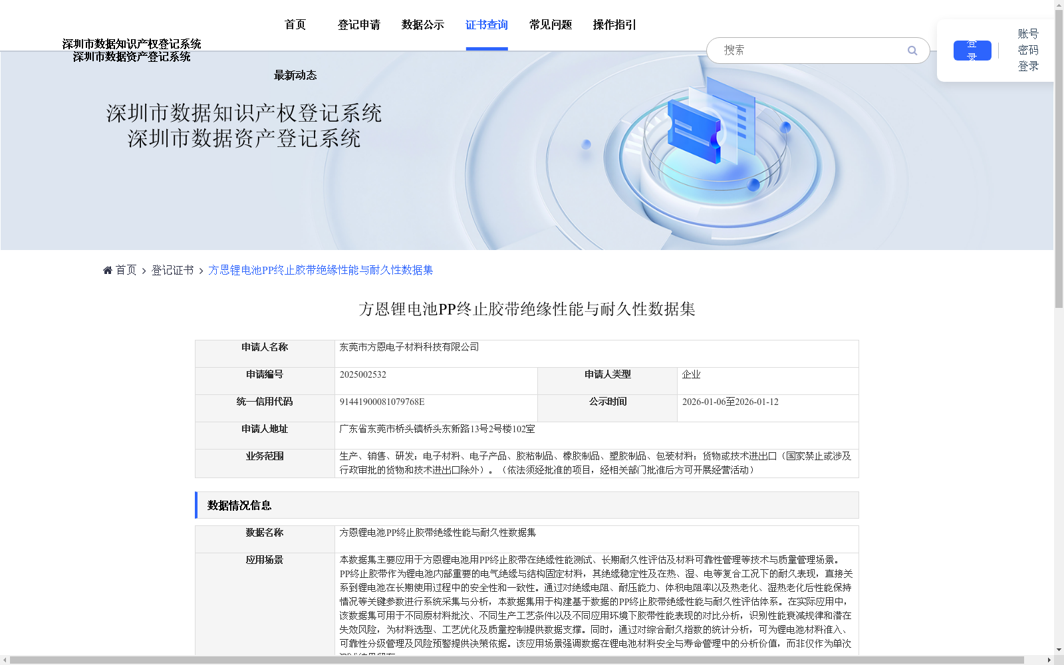Image resolution: width=1064 pixels, height=665 pixels.
Task: Select applicant name 东莞市方恩电子材料科技有限公司
Action: pos(409,347)
